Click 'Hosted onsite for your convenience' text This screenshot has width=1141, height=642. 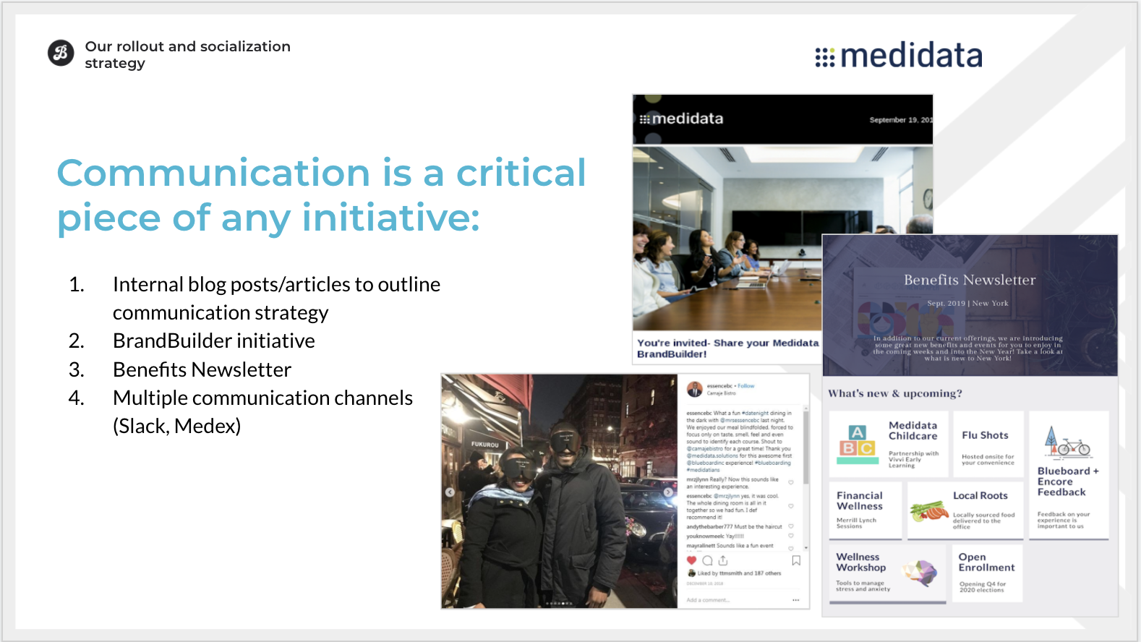988,460
